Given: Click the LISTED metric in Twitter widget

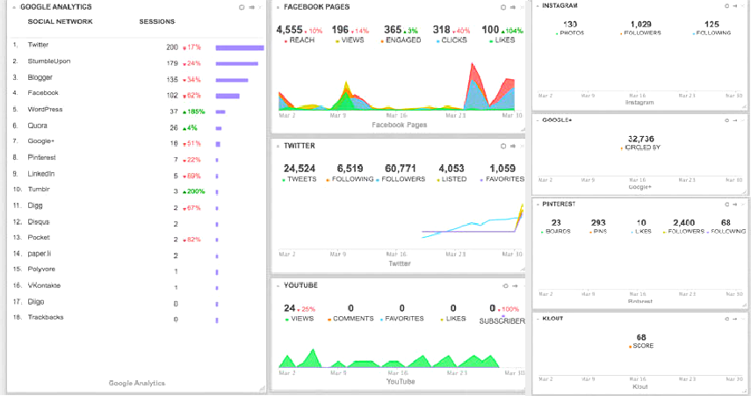Looking at the screenshot, I should tap(451, 173).
